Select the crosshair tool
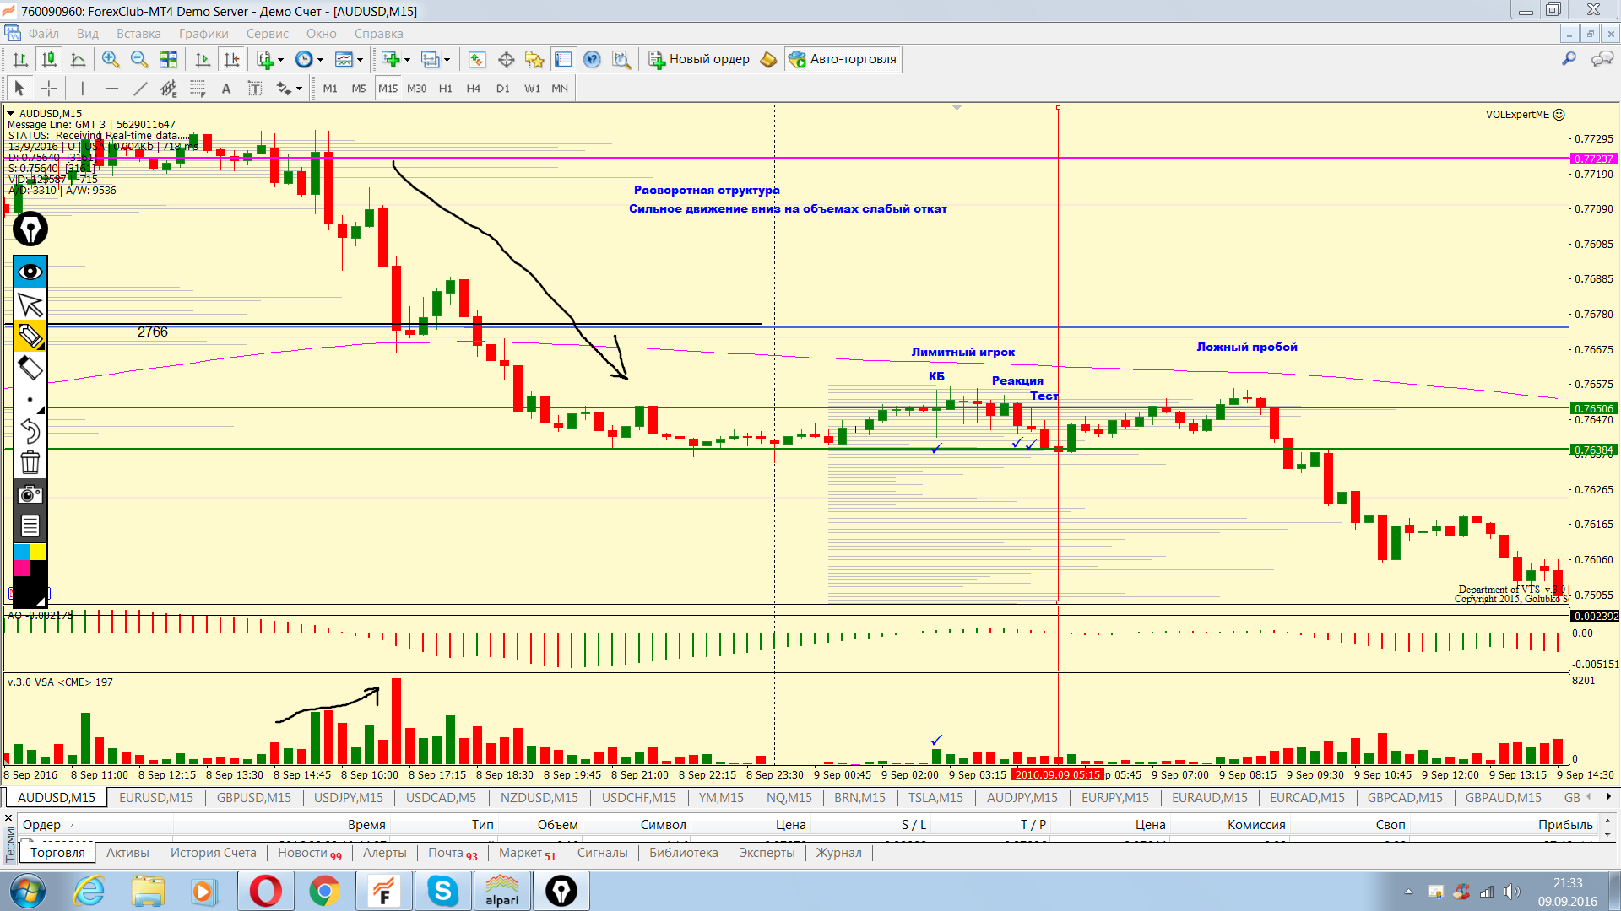Viewport: 1621px width, 911px height. coord(49,88)
